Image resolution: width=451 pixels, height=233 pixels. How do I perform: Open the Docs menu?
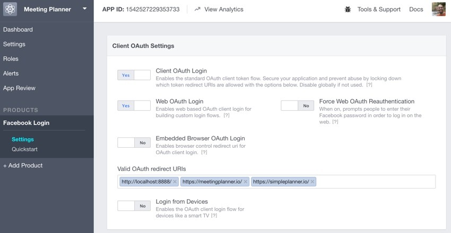click(416, 10)
